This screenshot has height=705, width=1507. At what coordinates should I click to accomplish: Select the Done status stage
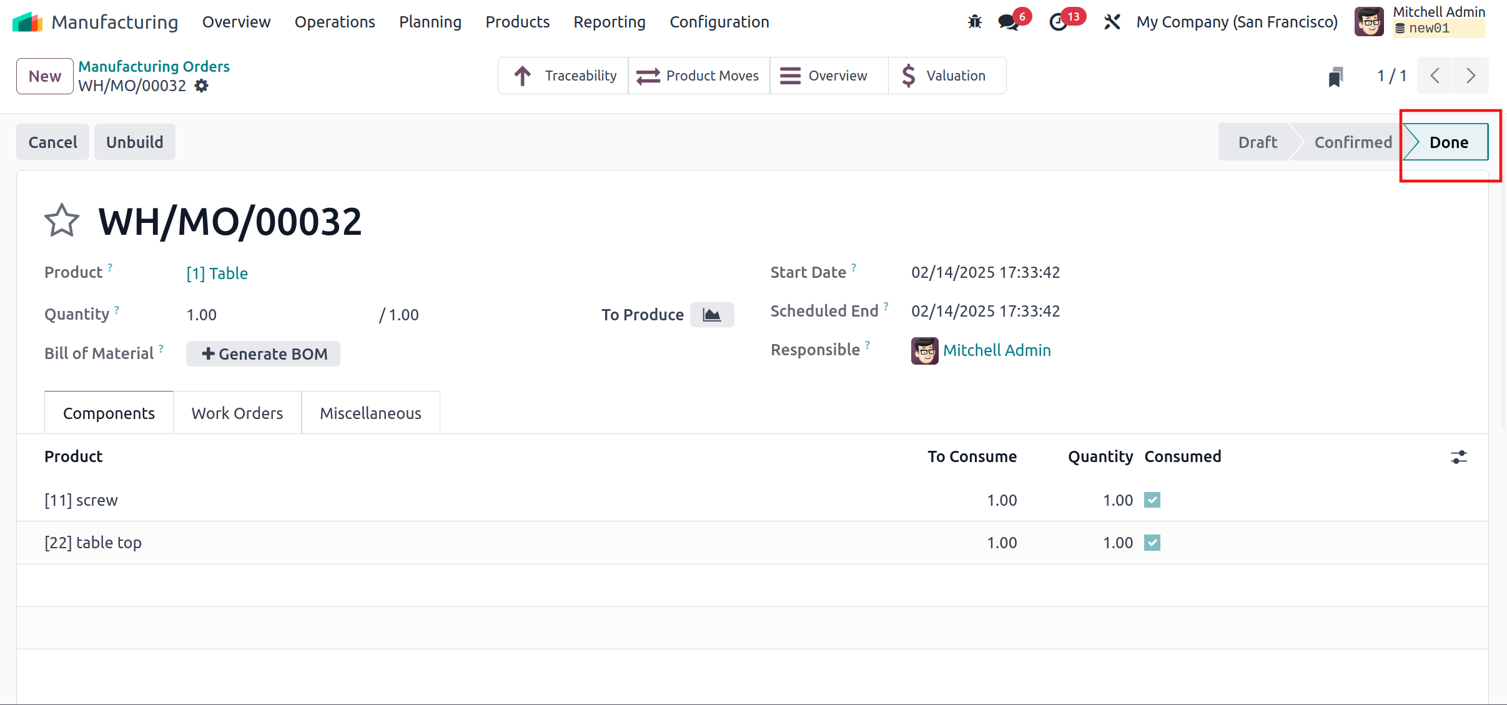tap(1448, 142)
